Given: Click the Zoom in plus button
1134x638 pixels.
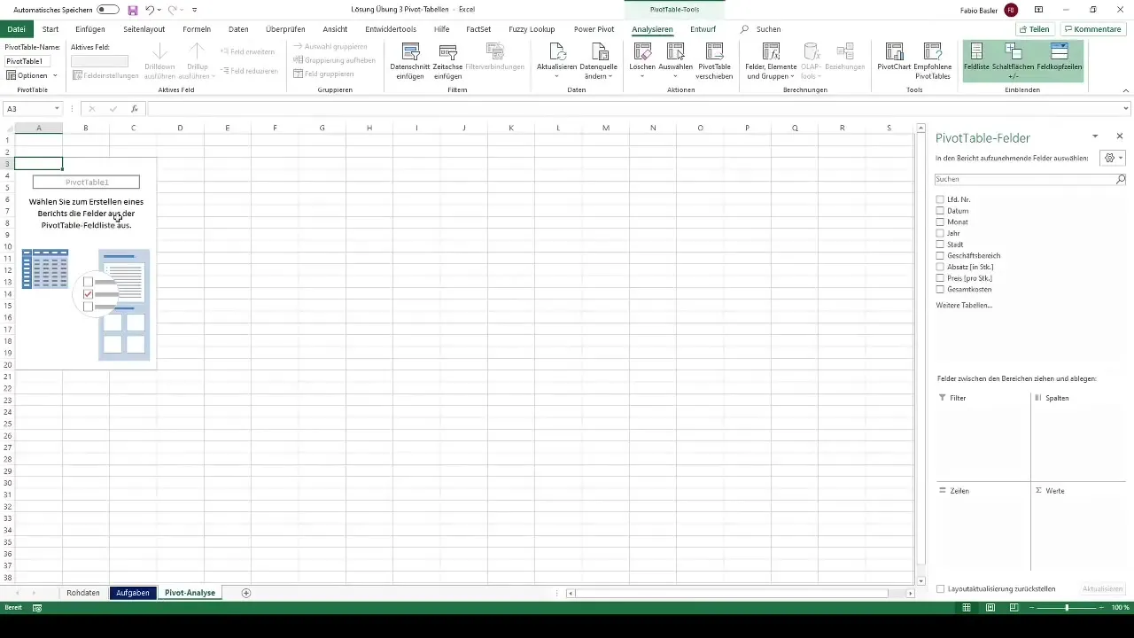Looking at the screenshot, I should pos(1099,608).
